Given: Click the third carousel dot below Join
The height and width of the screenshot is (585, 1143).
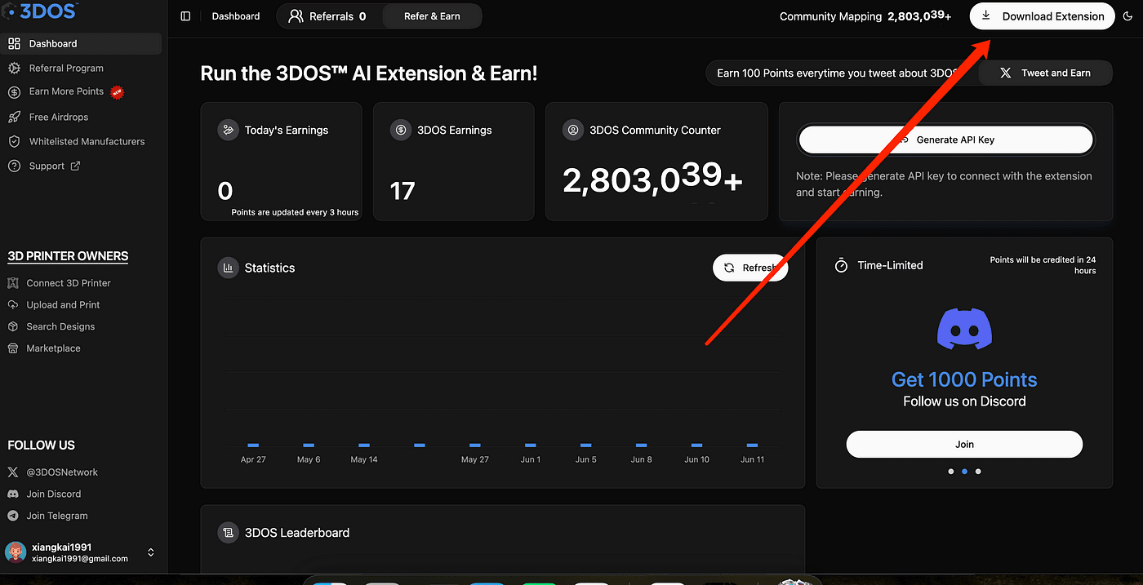Looking at the screenshot, I should [977, 471].
